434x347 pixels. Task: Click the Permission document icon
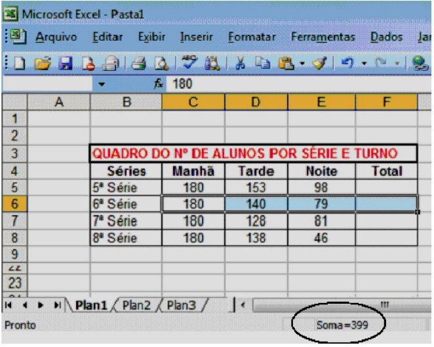pyautogui.click(x=88, y=64)
